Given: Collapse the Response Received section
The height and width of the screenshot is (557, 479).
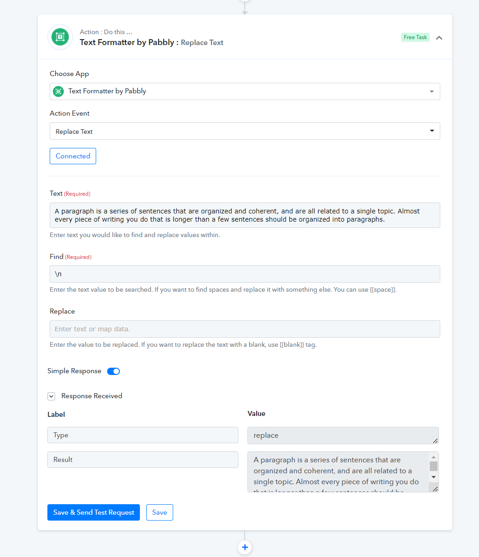Looking at the screenshot, I should pyautogui.click(x=51, y=396).
